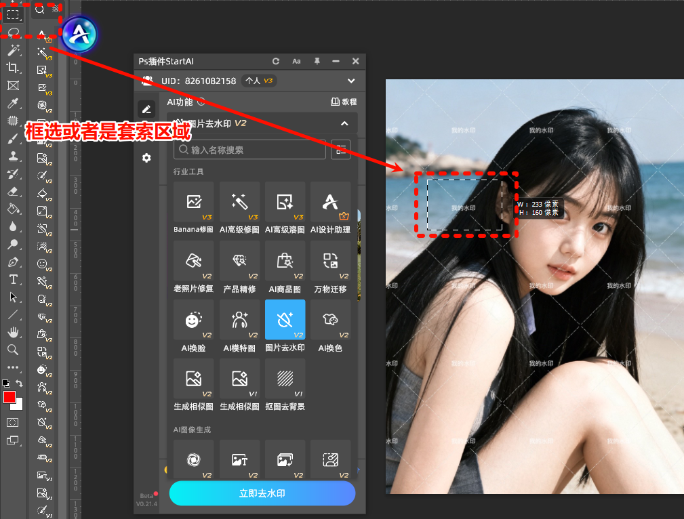Collapse the 图片去水印 function selector

click(x=344, y=123)
